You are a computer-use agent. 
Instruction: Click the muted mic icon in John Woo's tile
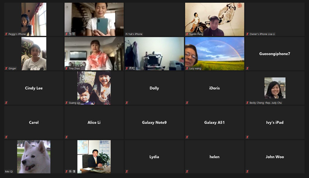247,171
